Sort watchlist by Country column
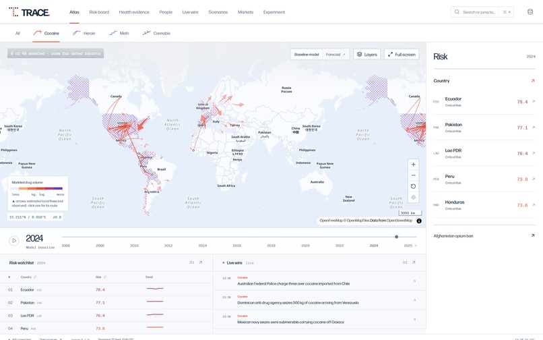Viewport: 543px width, 340px height. (x=28, y=277)
